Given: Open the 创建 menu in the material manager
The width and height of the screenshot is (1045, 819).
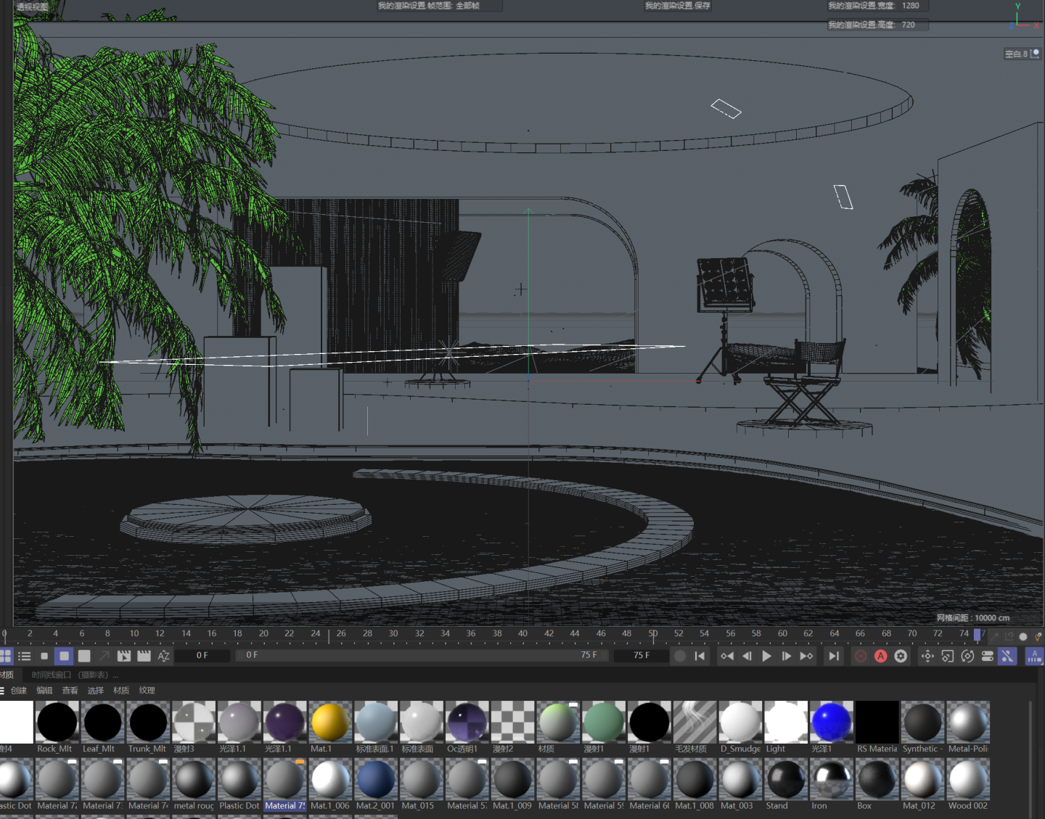Looking at the screenshot, I should pos(17,691).
